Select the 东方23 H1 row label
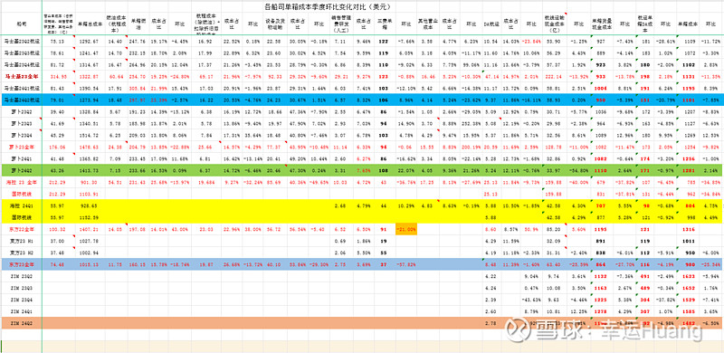 (21, 241)
